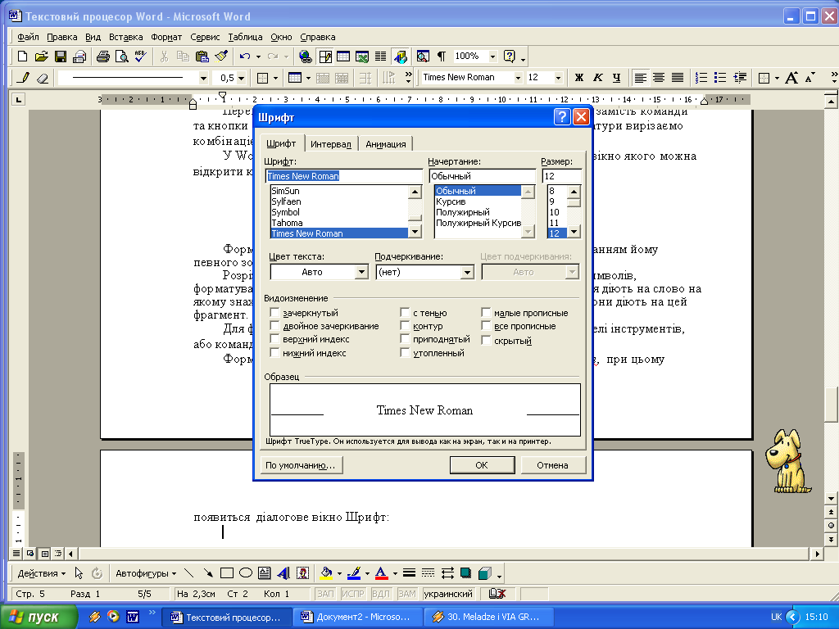Open Подчеркивание underline style dropdown
Viewport: 839px width, 629px height.
pos(467,272)
